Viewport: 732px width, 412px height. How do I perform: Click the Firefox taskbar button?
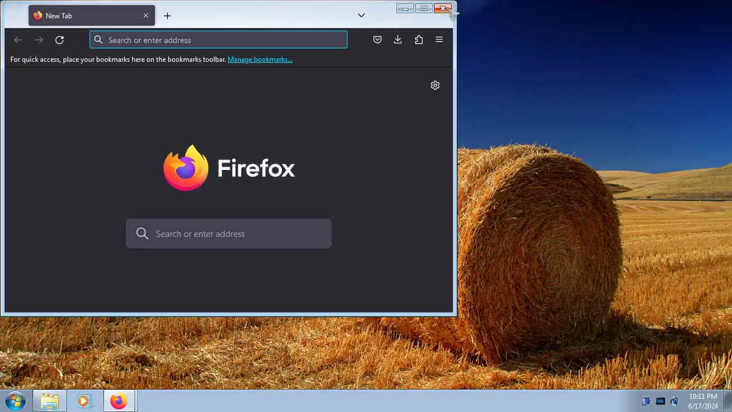[x=119, y=401]
